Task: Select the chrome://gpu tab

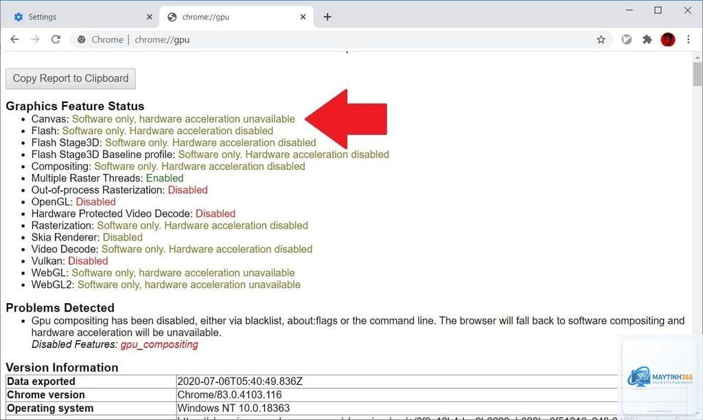Action: [x=237, y=17]
